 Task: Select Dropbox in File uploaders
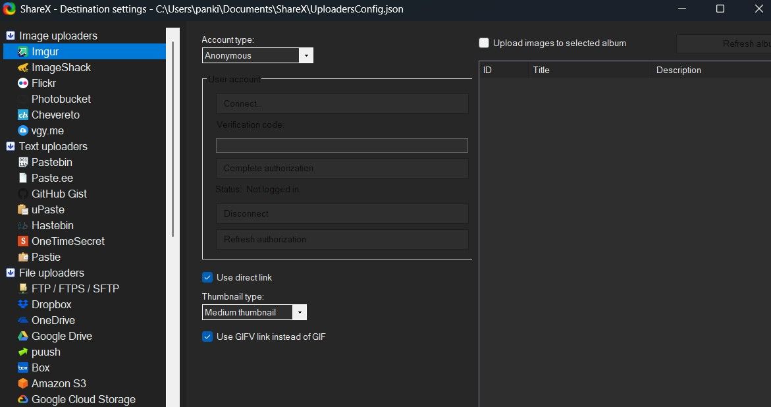51,304
